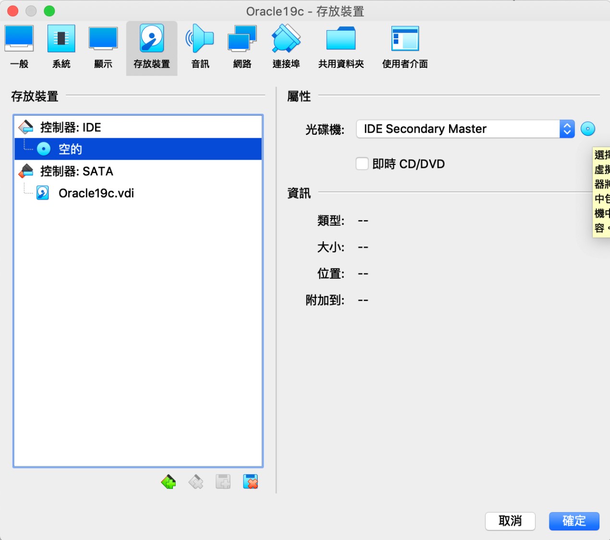This screenshot has width=610, height=540.
Task: Click the choose optical disk file icon
Action: click(x=588, y=129)
